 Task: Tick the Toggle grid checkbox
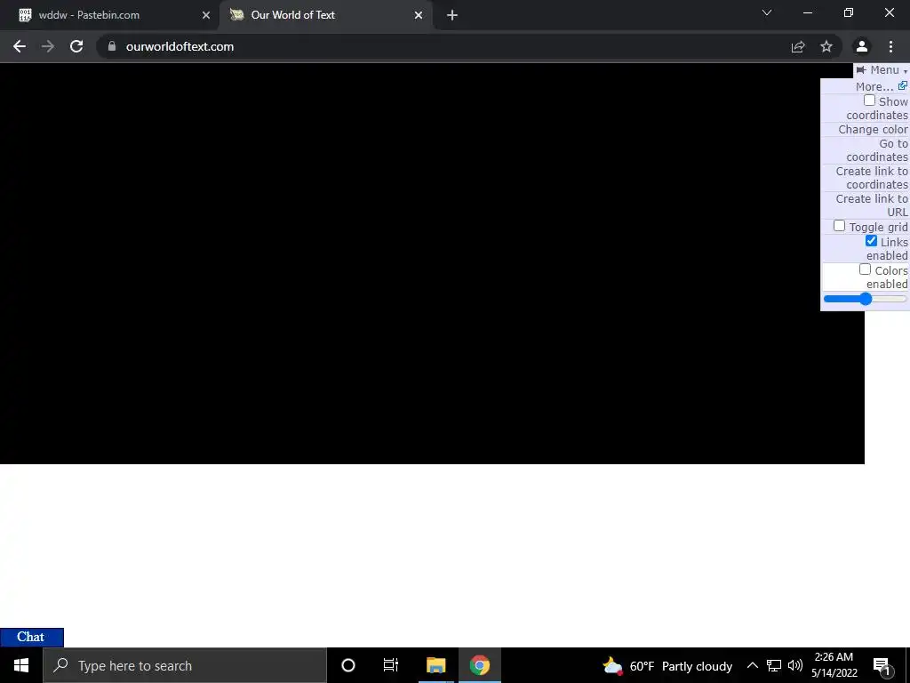pos(839,225)
